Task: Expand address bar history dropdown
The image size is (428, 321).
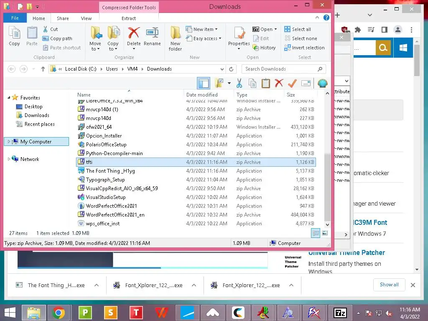Action: (222, 69)
